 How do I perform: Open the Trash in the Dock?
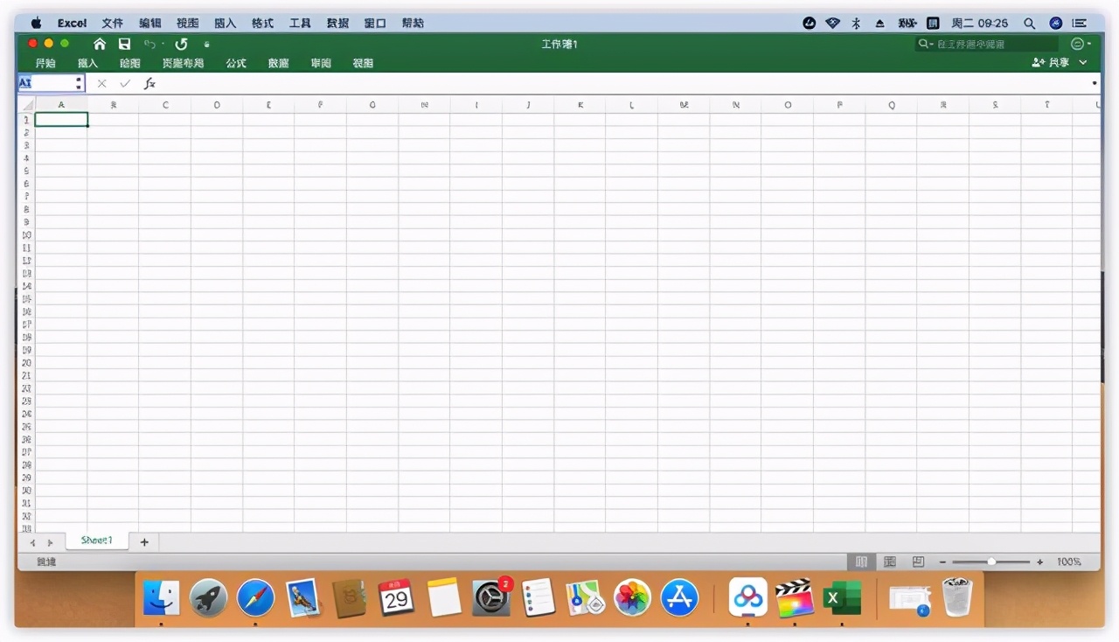pyautogui.click(x=957, y=597)
